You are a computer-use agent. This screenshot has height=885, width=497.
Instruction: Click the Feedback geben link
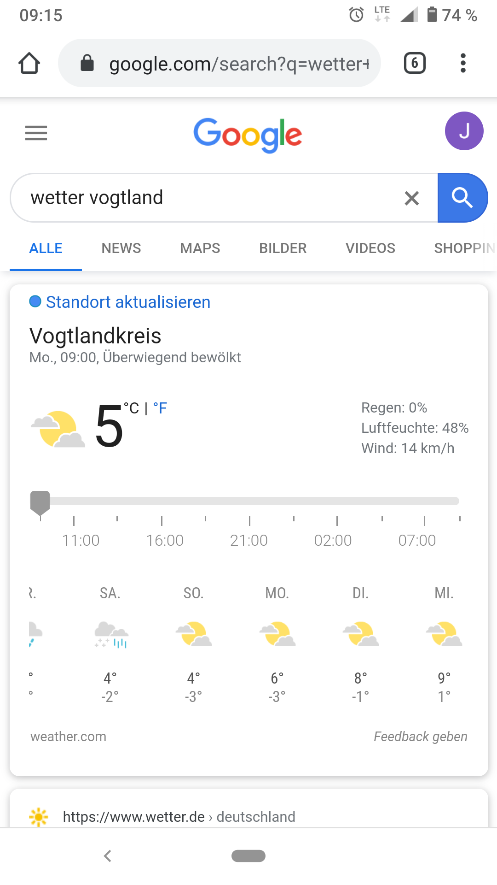pyautogui.click(x=420, y=737)
